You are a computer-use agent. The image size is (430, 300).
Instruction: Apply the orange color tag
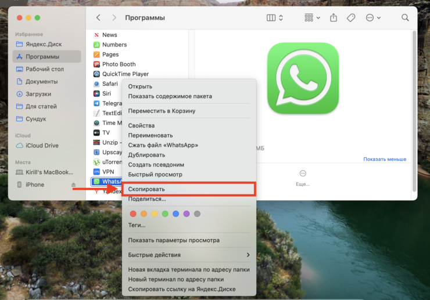[144, 214]
